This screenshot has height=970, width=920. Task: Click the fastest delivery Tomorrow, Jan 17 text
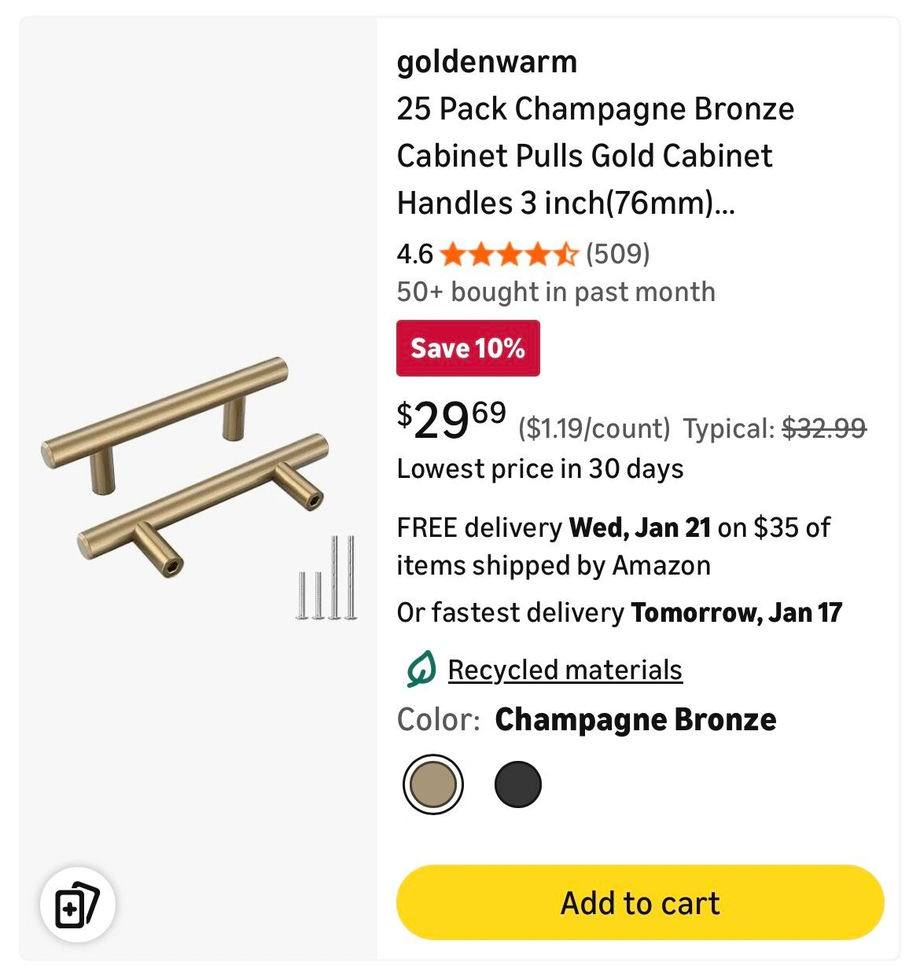pyautogui.click(x=619, y=612)
